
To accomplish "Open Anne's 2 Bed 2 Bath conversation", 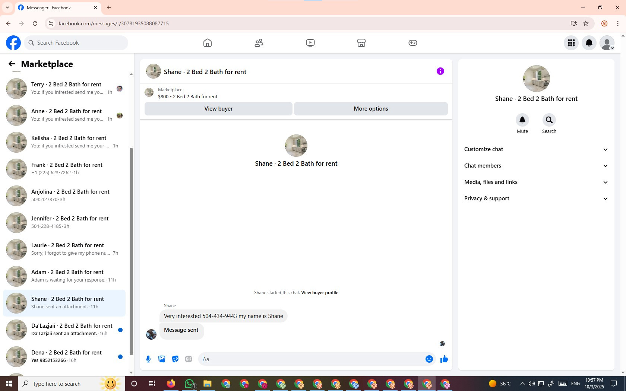I will (x=64, y=115).
